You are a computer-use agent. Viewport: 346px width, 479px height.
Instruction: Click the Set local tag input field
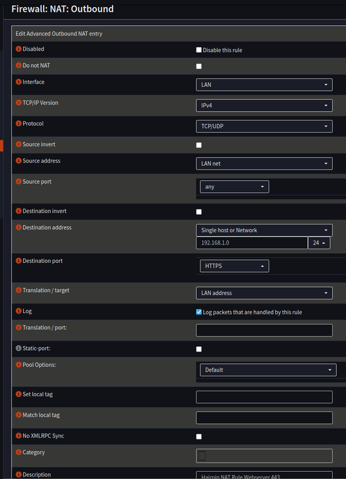264,397
